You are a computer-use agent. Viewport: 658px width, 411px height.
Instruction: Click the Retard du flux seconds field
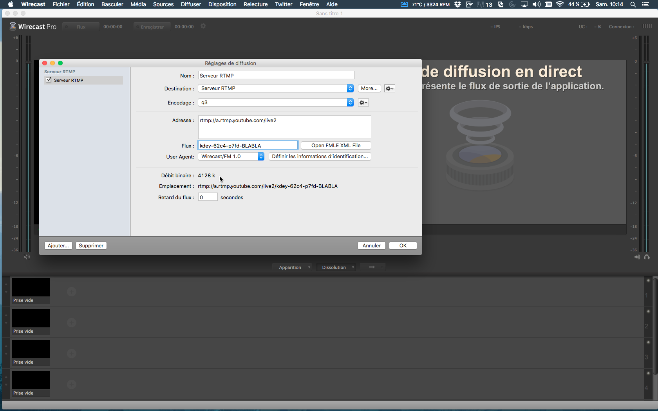[x=208, y=197]
